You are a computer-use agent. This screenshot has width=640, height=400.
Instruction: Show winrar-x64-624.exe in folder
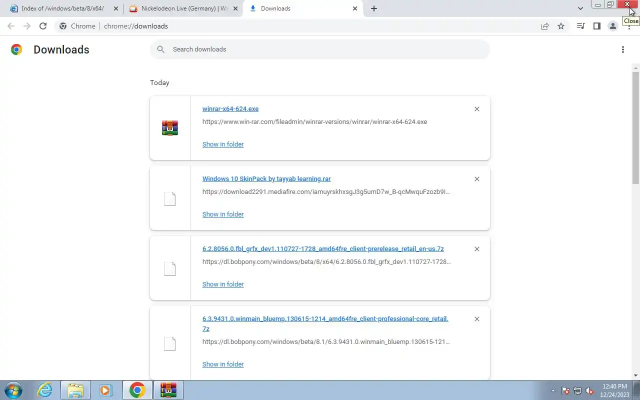pos(223,144)
